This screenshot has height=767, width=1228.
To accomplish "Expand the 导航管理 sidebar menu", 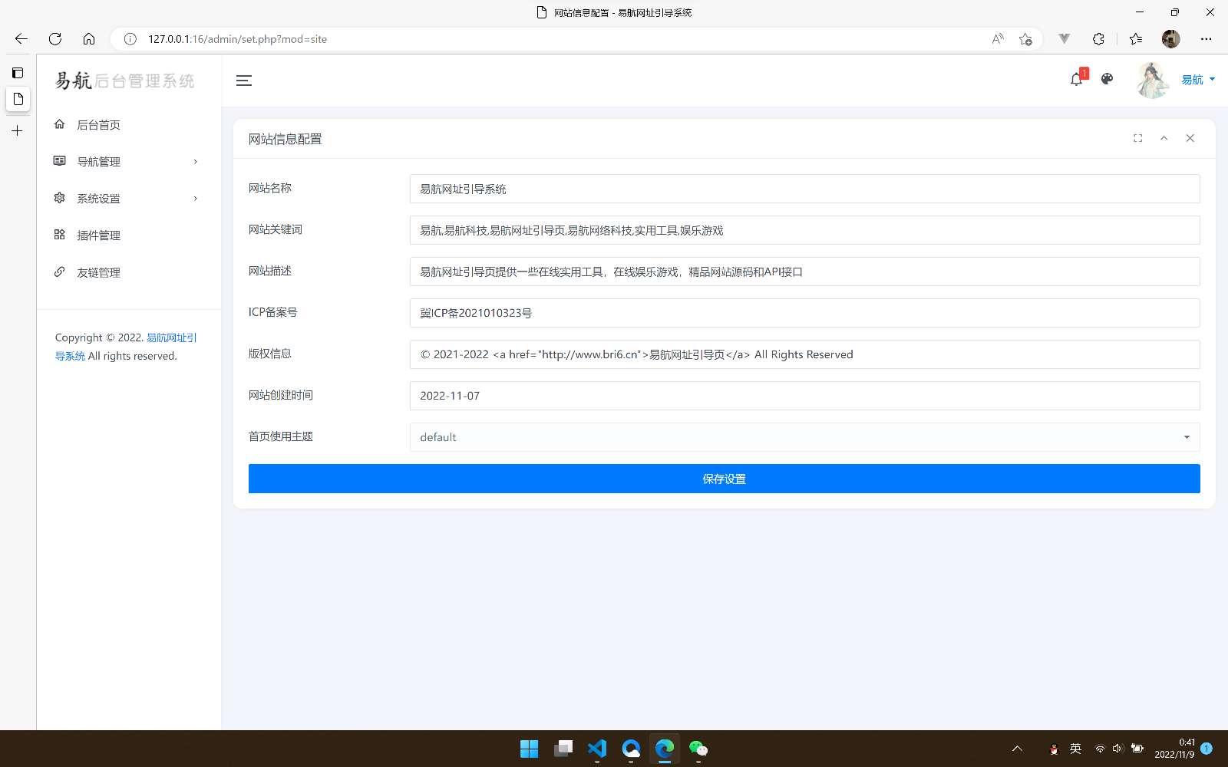I will coord(129,162).
